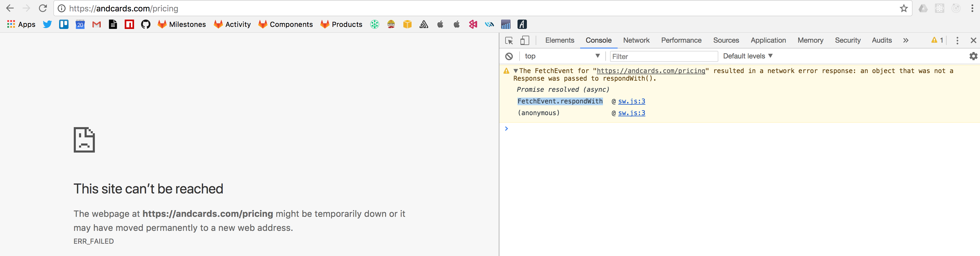Viewport: 980px width, 256px height.
Task: Close the DevTools panel
Action: (974, 40)
